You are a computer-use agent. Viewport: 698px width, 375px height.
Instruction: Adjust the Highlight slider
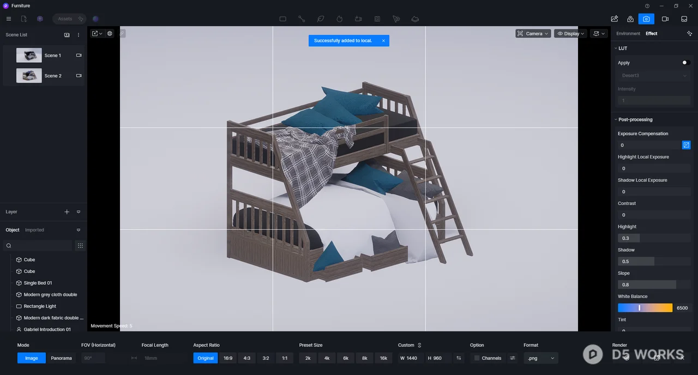pyautogui.click(x=654, y=238)
